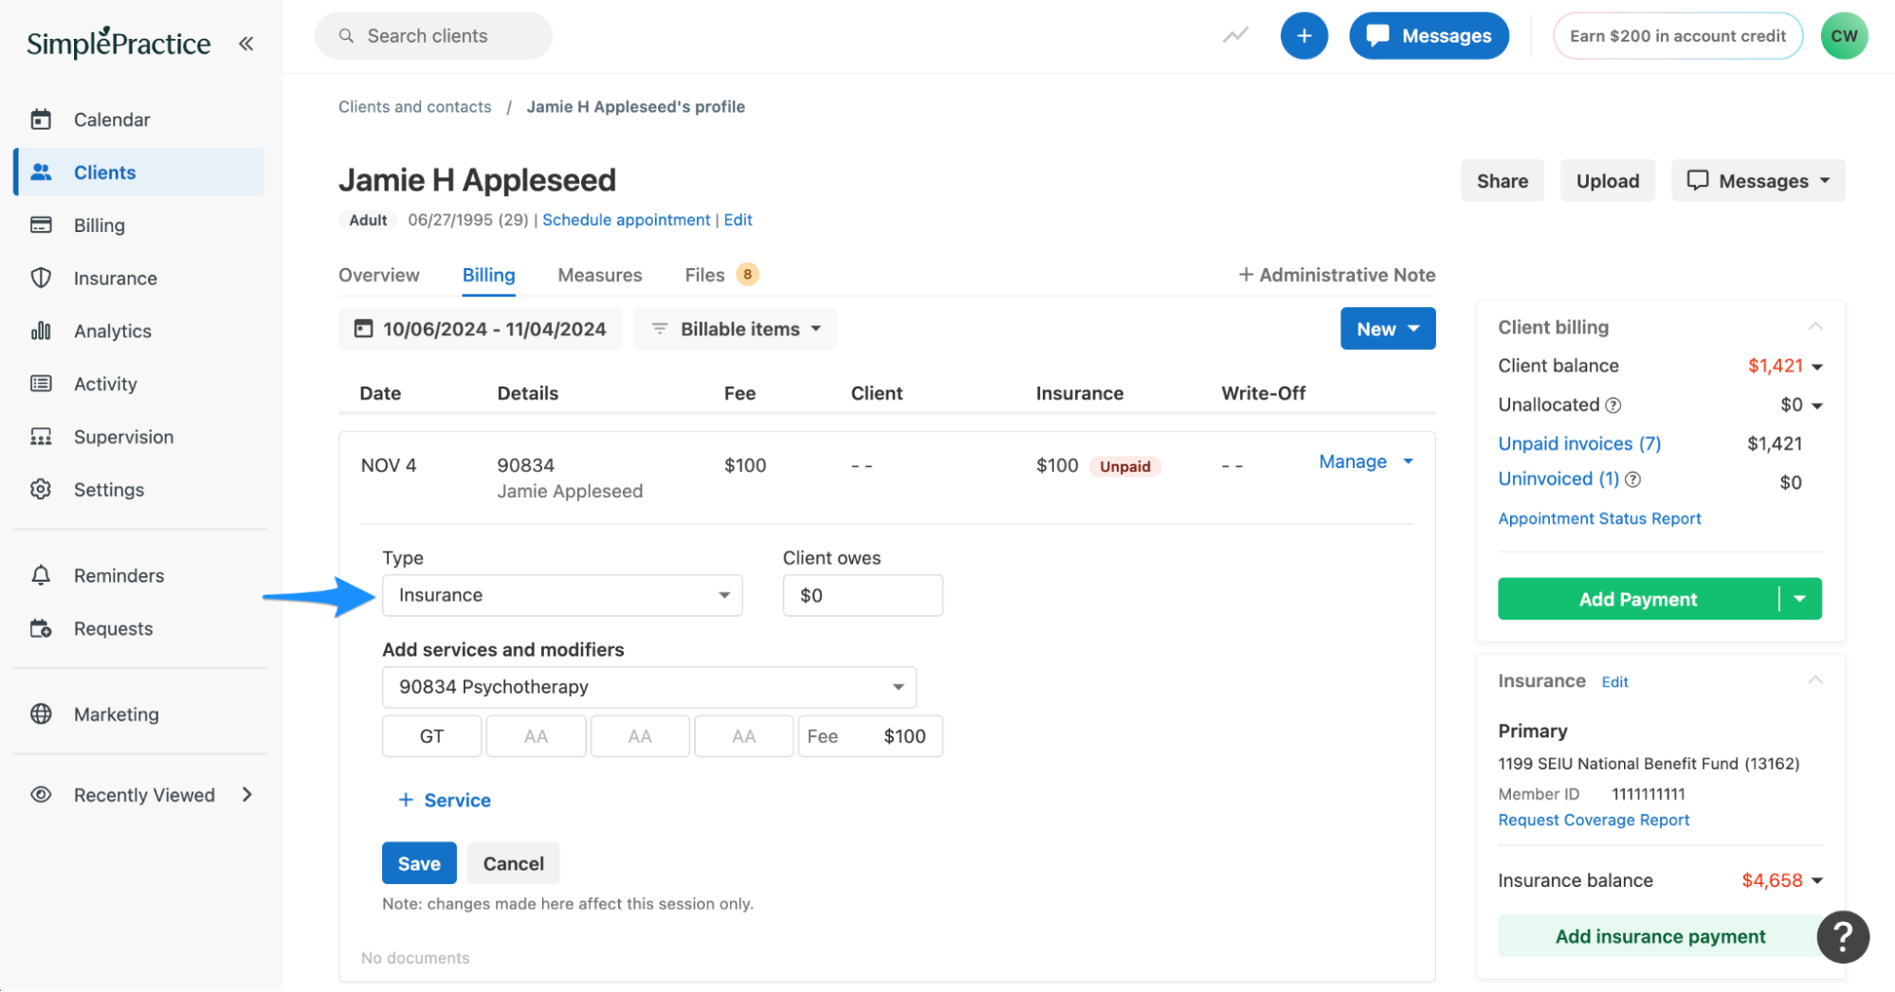Click the trend line chart icon

coord(1235,36)
